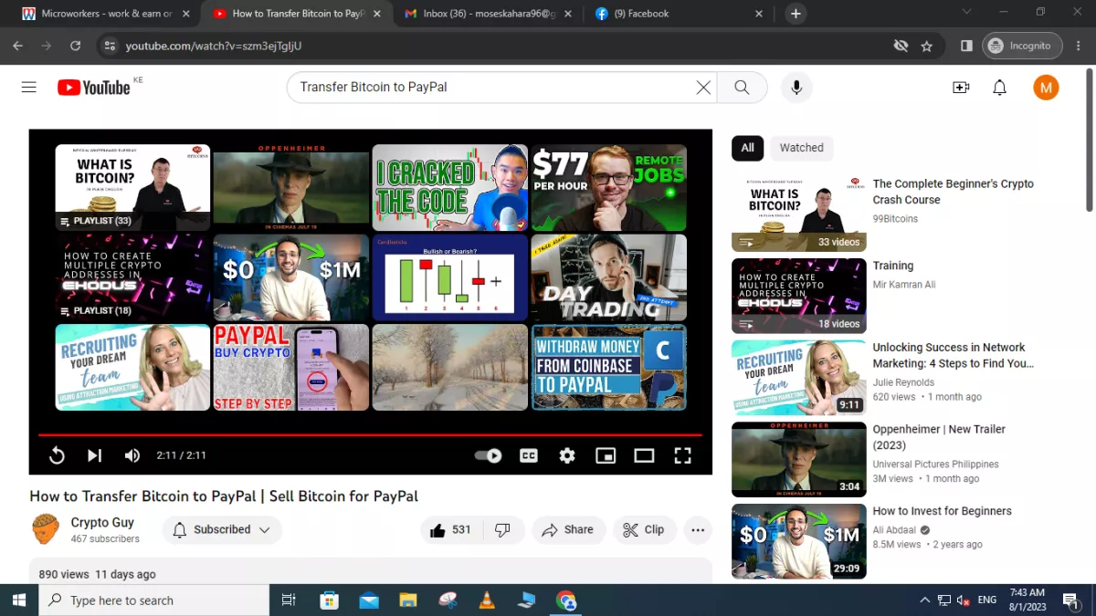Select the All filter chip
Viewport: 1096px width, 616px height.
point(747,148)
